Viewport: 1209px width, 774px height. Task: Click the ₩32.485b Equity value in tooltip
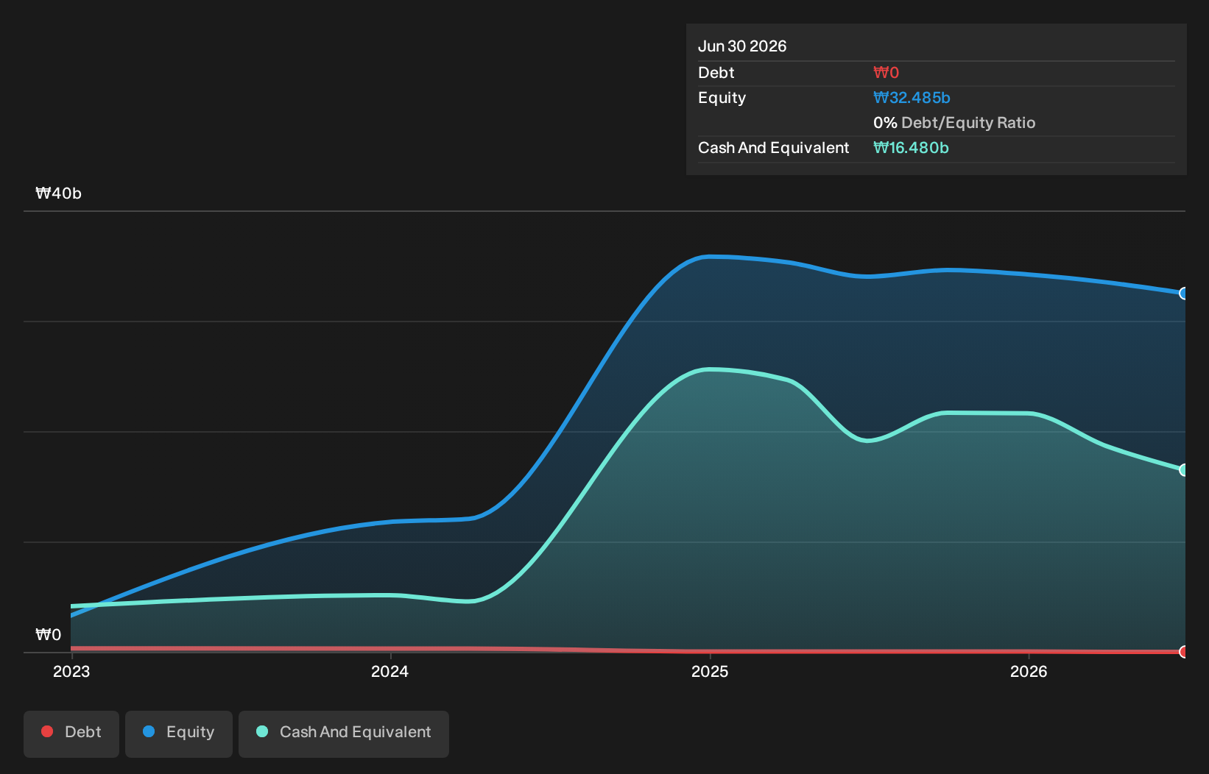click(912, 98)
